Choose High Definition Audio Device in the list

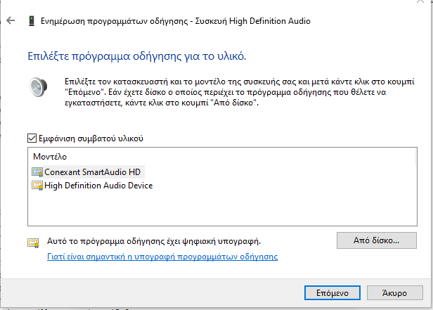click(98, 186)
